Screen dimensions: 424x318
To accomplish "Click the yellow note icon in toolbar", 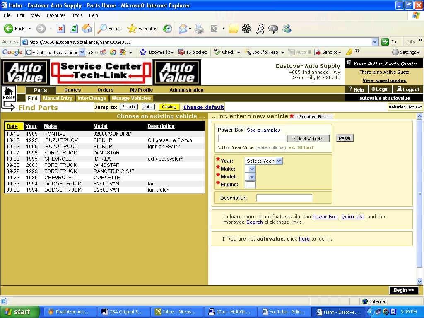I will coord(234,29).
